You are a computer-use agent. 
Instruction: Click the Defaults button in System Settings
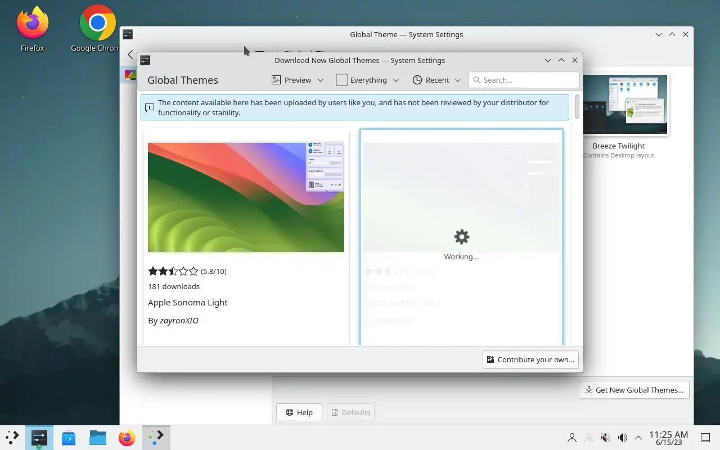[350, 412]
